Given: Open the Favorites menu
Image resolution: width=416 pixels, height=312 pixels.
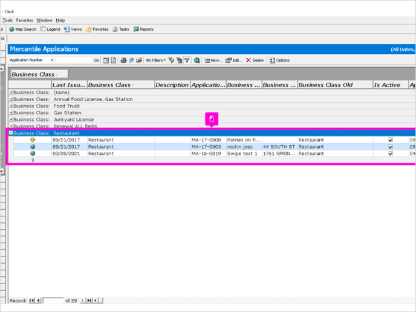Looking at the screenshot, I should click(x=25, y=20).
